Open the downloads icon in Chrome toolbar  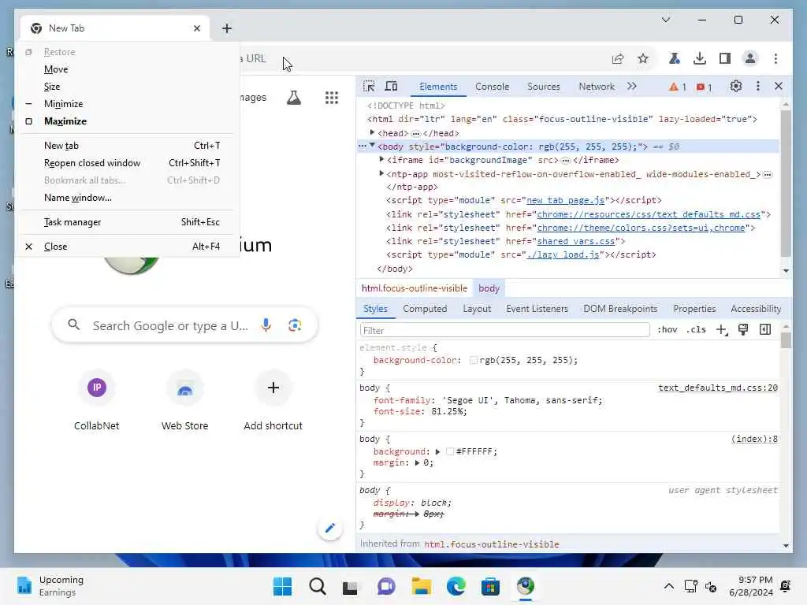pyautogui.click(x=700, y=58)
